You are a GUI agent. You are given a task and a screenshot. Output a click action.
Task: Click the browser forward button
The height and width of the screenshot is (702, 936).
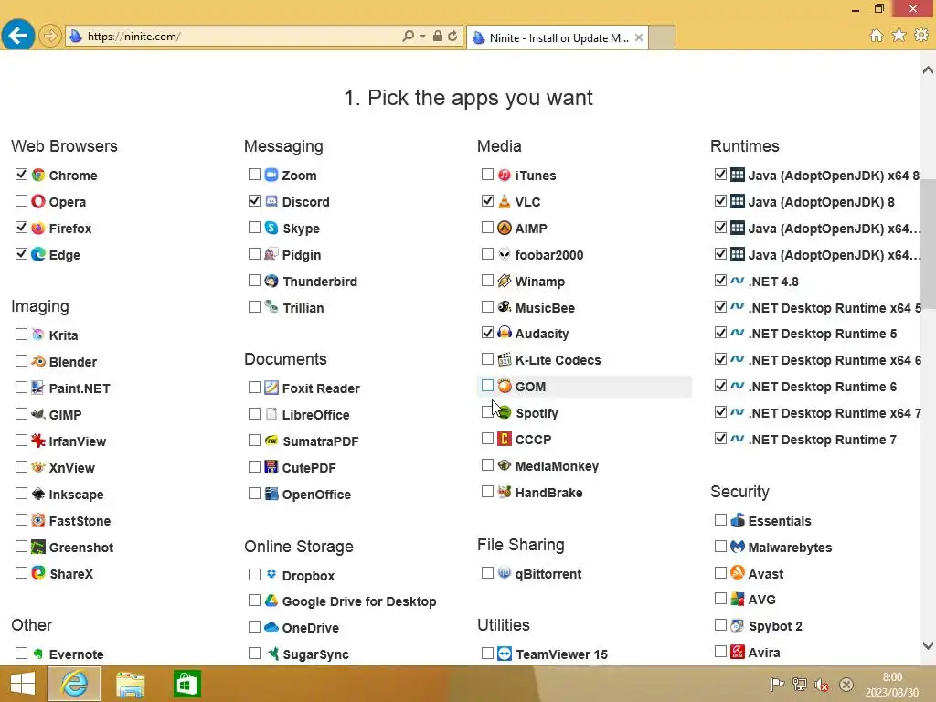tap(50, 36)
